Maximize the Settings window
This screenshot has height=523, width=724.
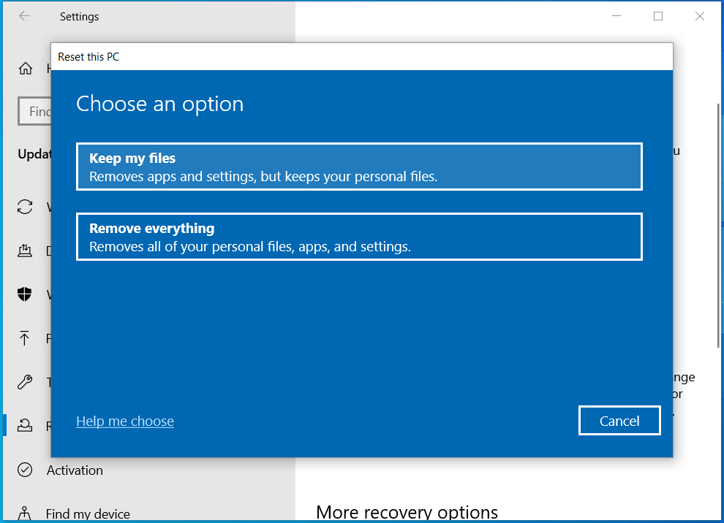(658, 16)
